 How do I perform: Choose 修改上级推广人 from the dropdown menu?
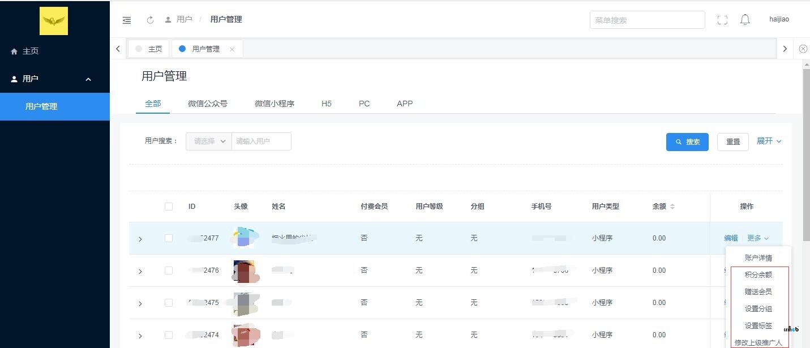click(x=758, y=343)
